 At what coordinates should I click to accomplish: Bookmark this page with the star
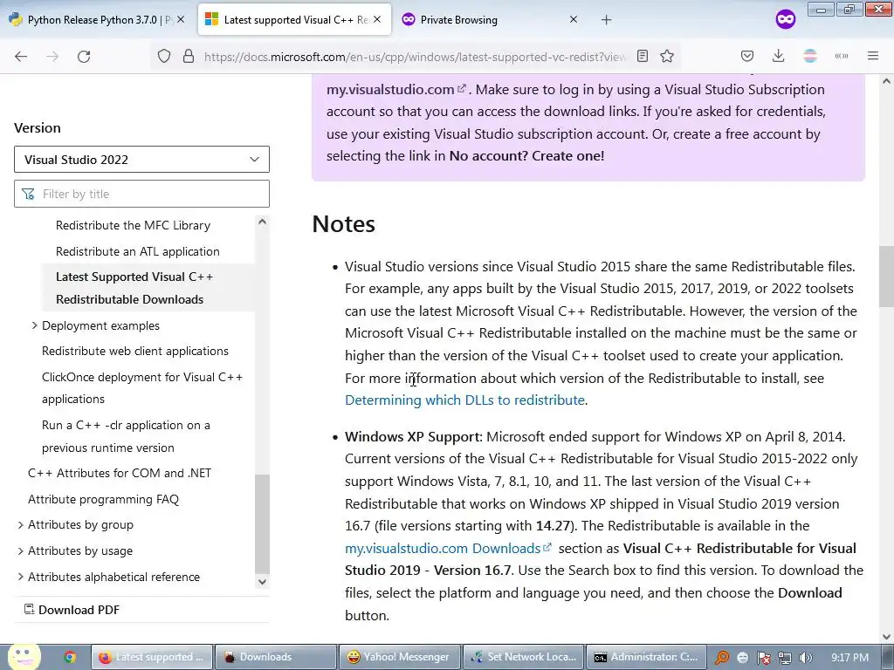coord(667,57)
